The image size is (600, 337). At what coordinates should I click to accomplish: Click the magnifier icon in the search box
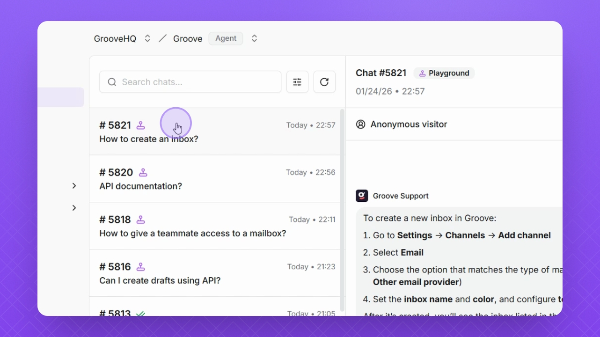[x=112, y=82]
